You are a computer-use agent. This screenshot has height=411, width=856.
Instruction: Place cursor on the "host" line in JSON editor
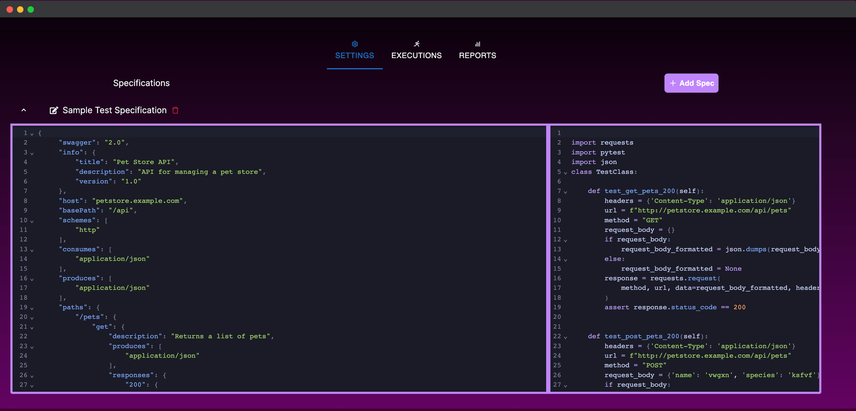click(123, 201)
